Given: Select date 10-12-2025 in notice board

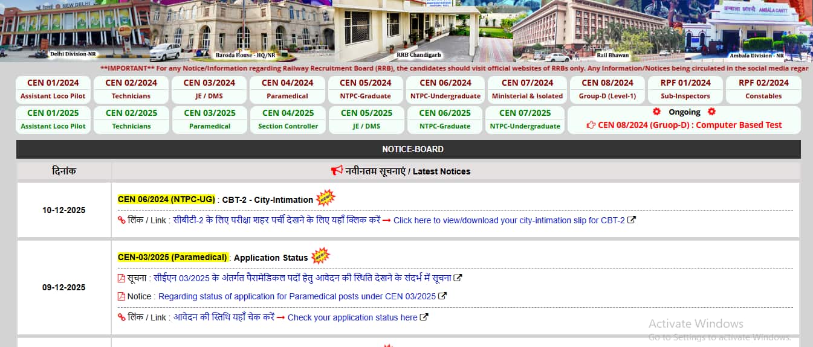Looking at the screenshot, I should coord(64,210).
